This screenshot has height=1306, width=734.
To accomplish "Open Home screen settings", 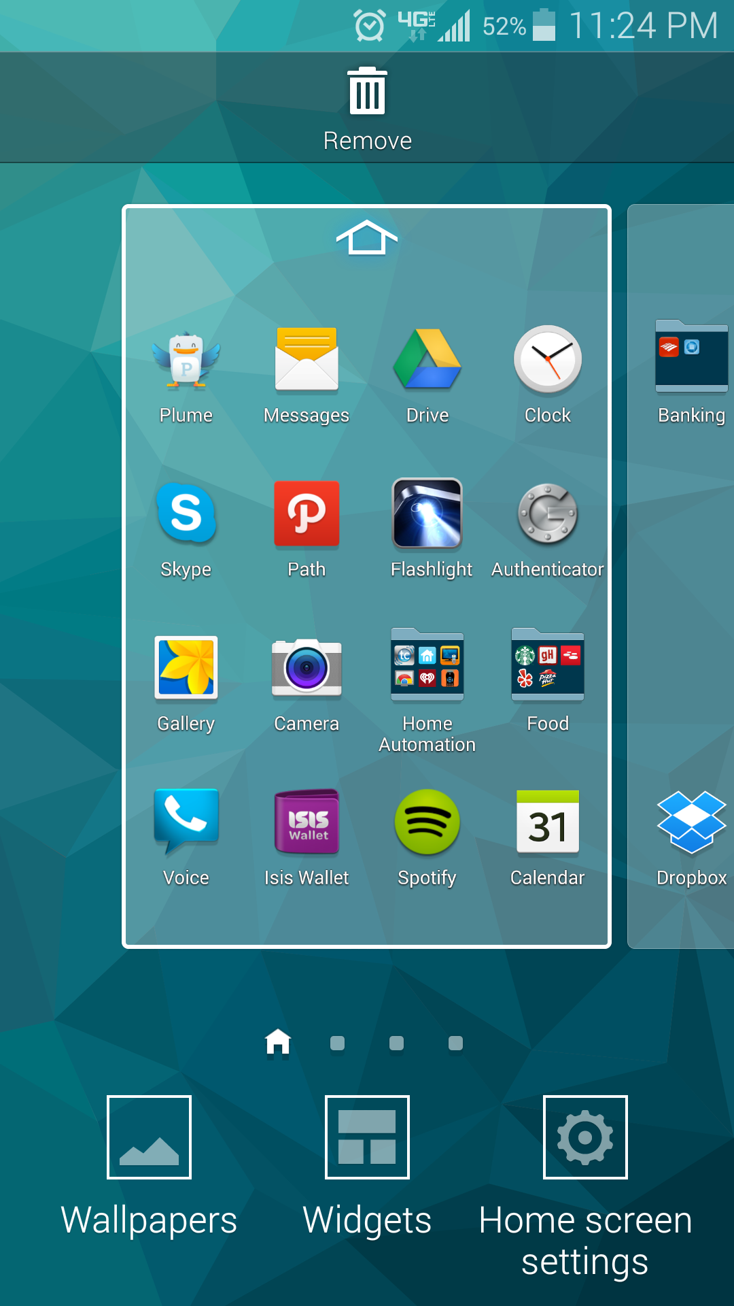I will click(x=585, y=1137).
